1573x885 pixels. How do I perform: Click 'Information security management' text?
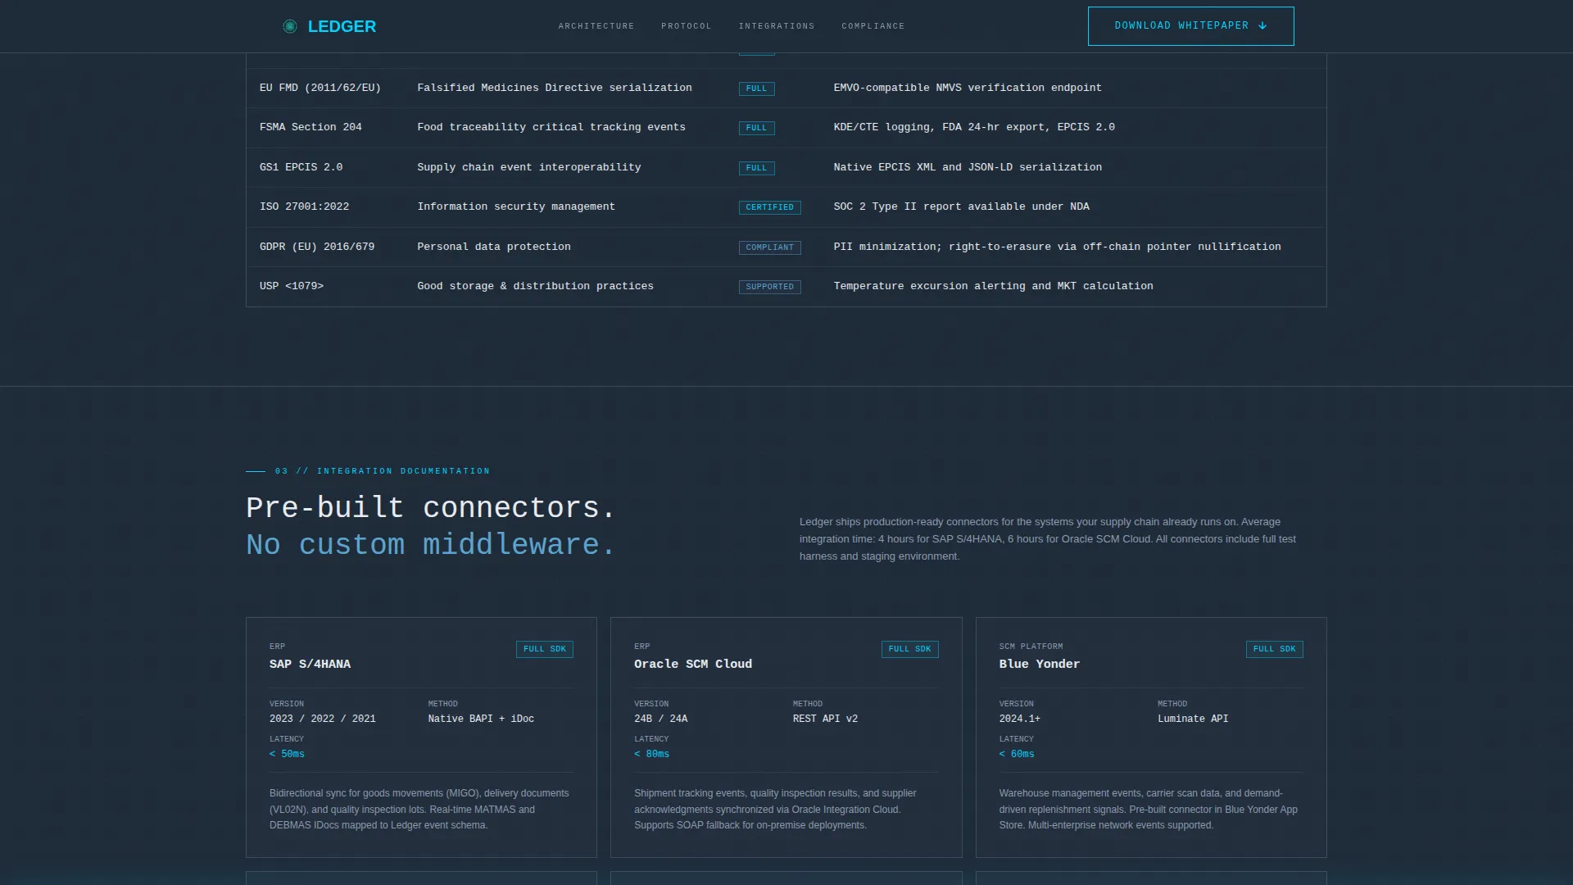516,206
